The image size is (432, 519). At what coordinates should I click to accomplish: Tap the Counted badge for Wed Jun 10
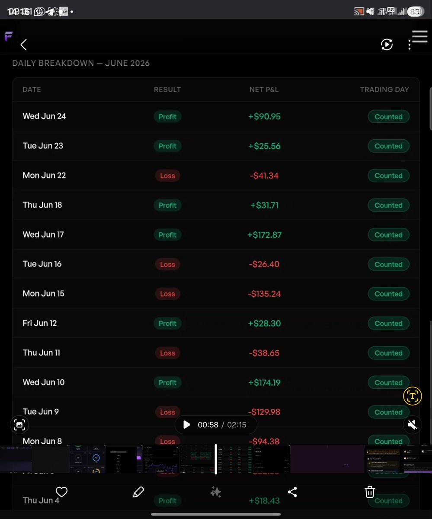click(388, 382)
